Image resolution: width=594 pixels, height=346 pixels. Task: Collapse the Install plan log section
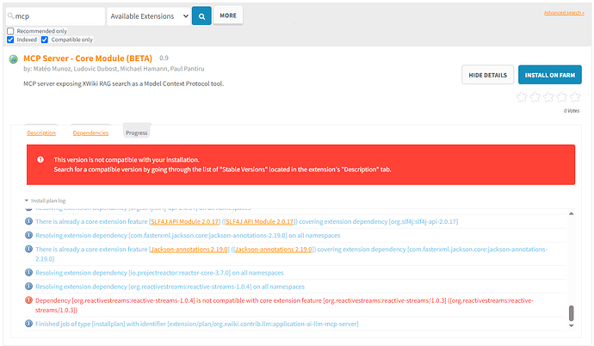(x=45, y=201)
